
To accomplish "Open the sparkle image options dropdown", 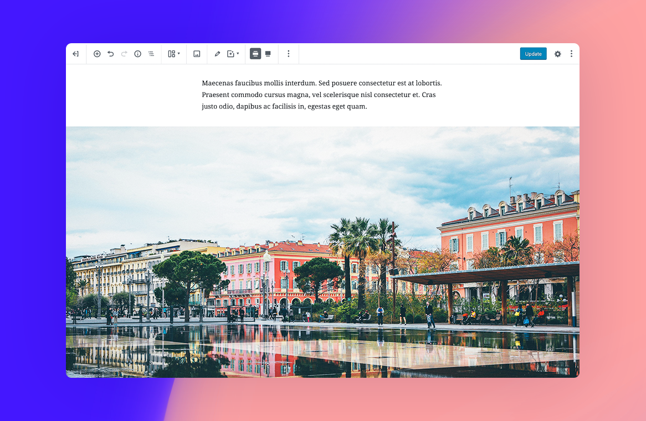I will (x=233, y=54).
